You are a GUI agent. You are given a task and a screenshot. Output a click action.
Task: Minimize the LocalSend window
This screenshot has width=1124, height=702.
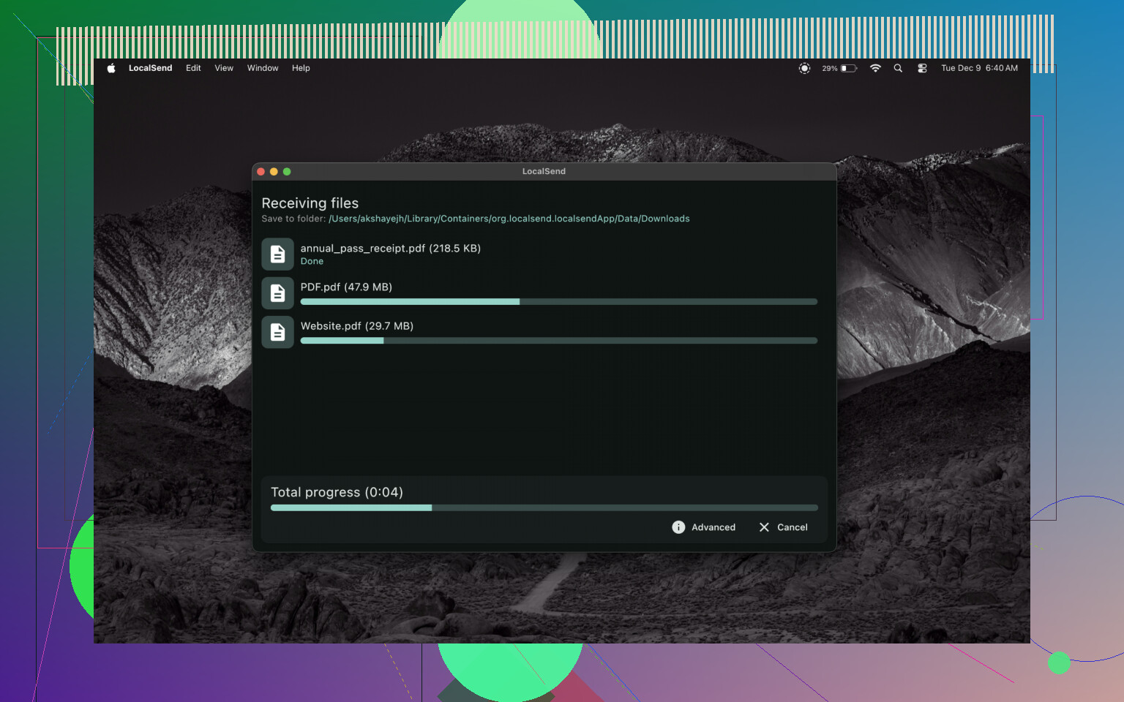click(x=274, y=172)
